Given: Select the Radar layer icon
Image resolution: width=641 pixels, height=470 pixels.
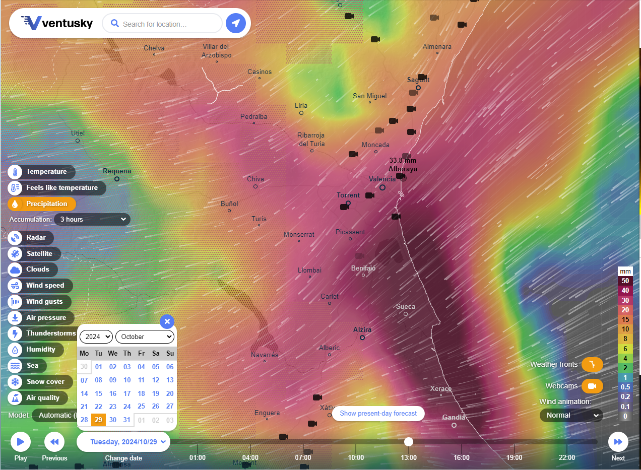Looking at the screenshot, I should pos(16,238).
